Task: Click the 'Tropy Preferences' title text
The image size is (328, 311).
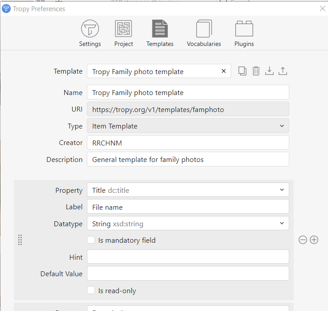Action: [39, 9]
